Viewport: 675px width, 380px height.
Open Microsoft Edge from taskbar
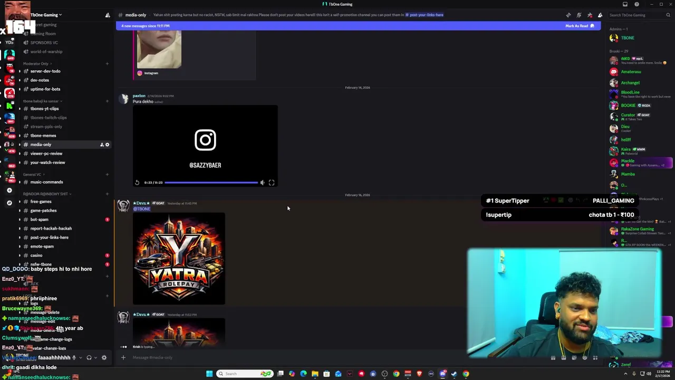coord(303,374)
